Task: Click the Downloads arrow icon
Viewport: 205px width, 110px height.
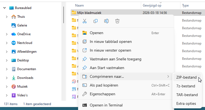Action: point(14,78)
